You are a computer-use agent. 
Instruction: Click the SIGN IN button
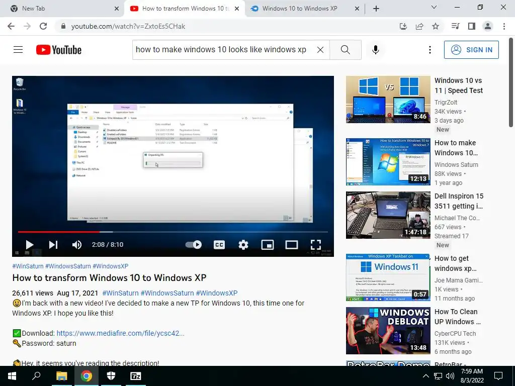point(471,50)
